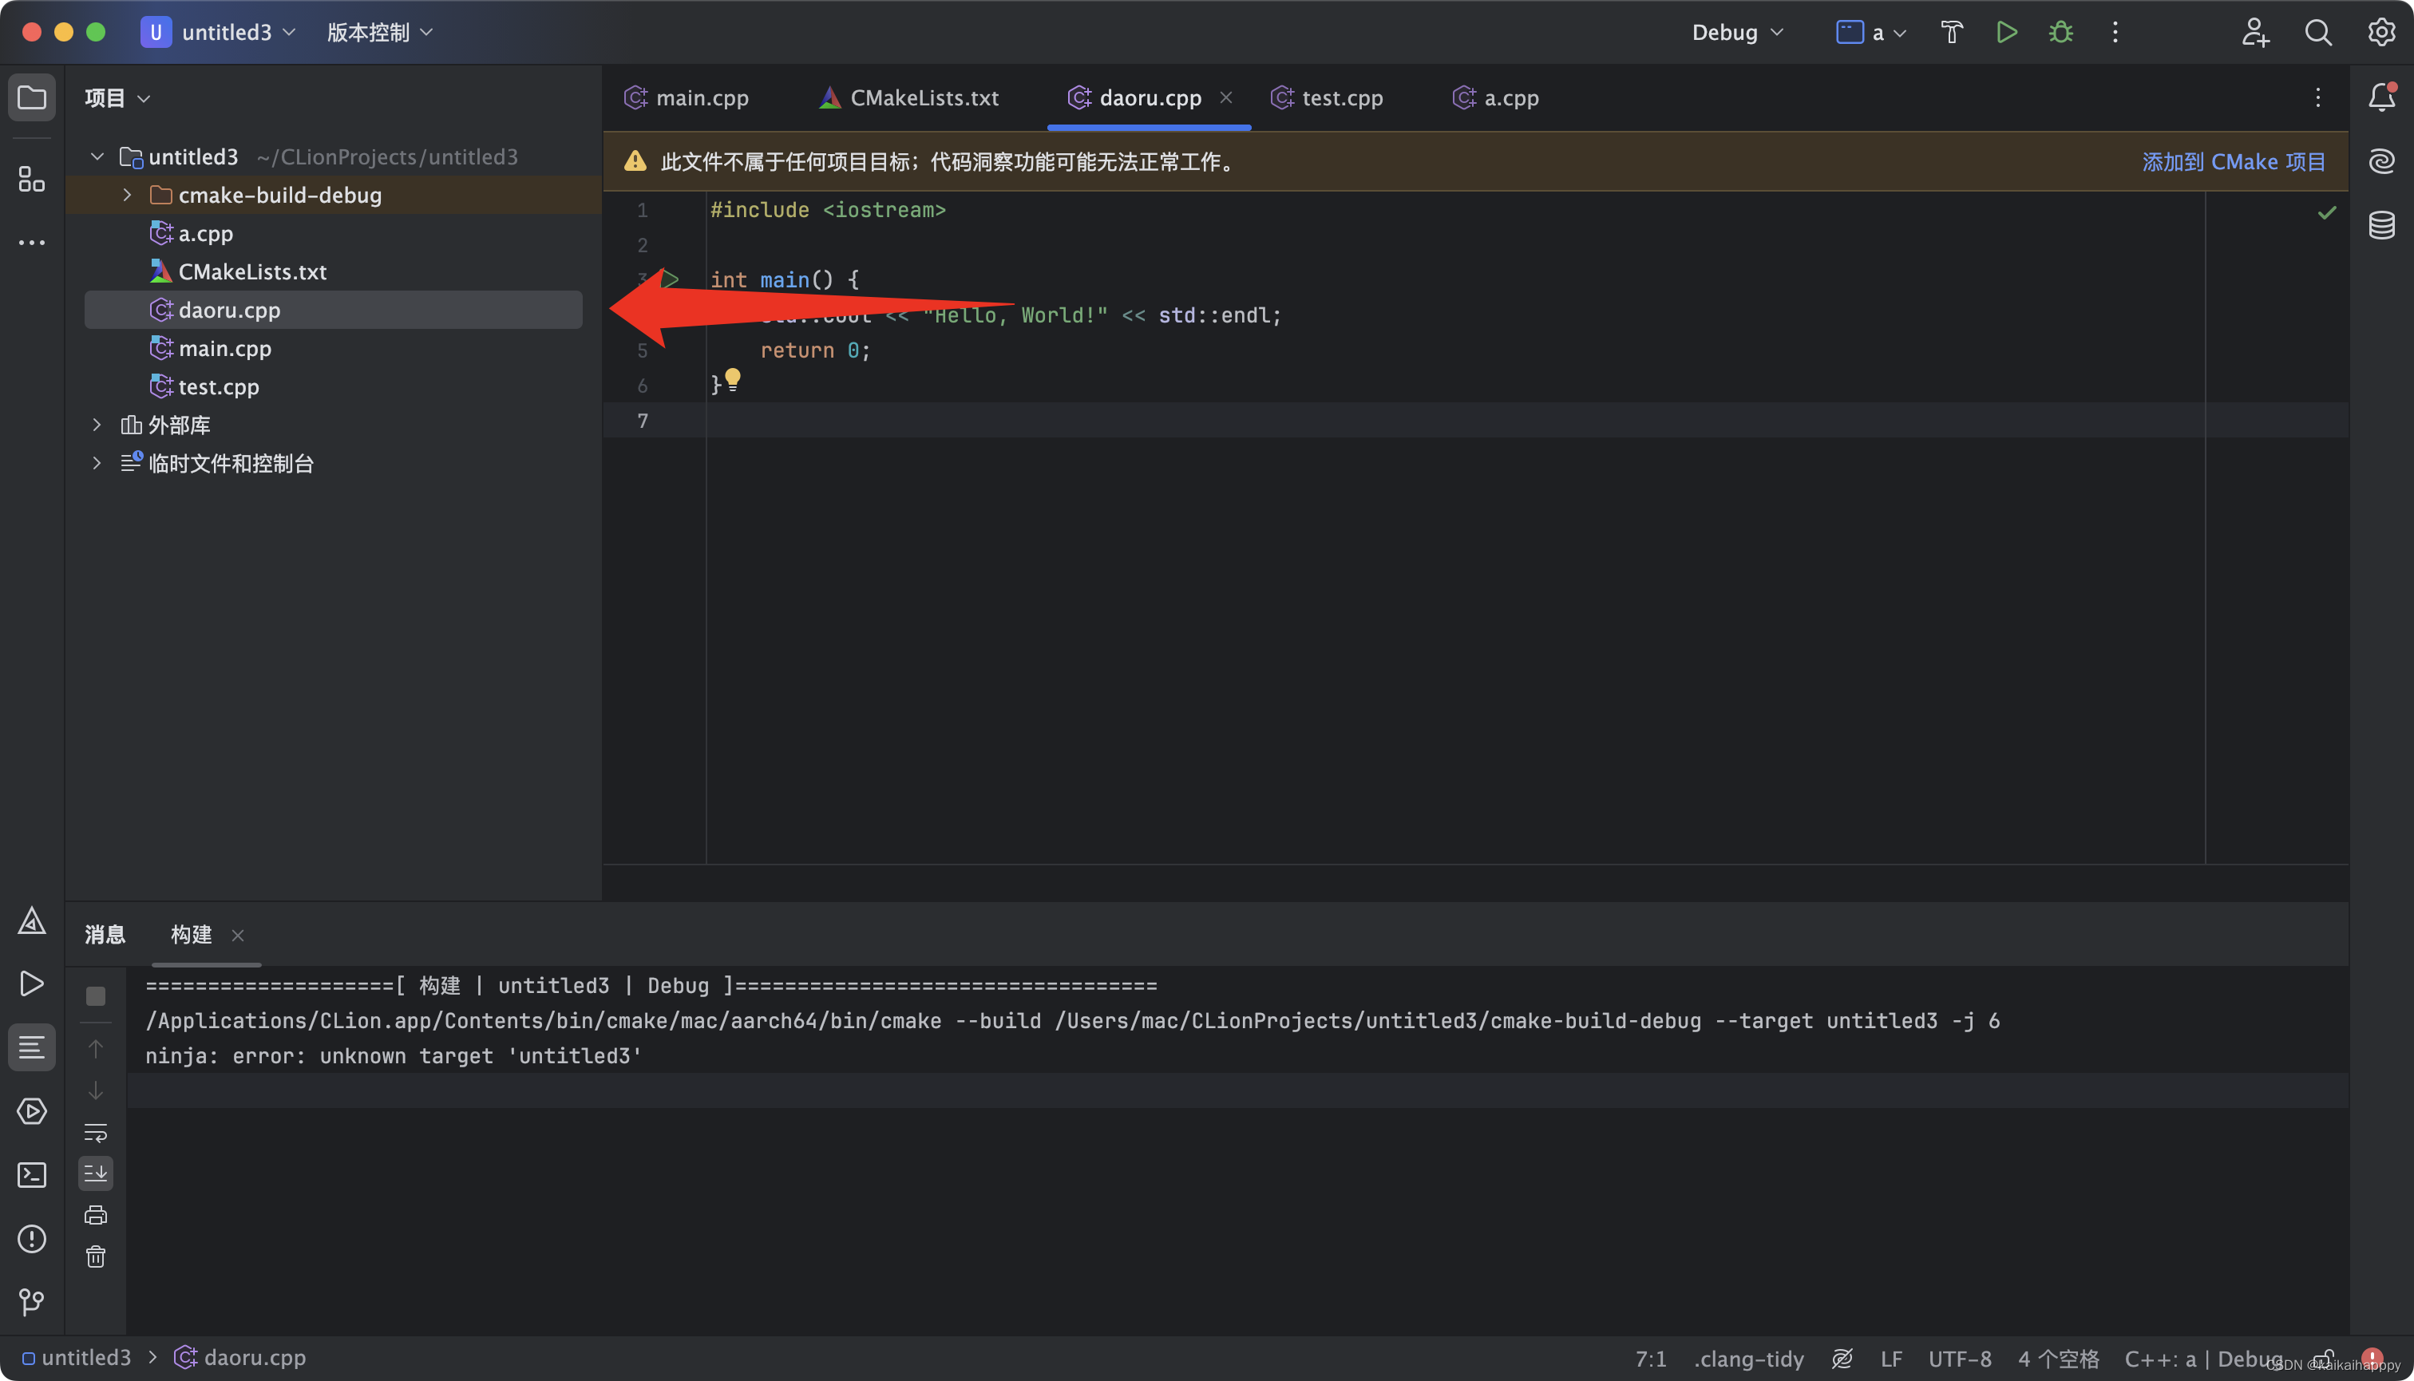Clear build output with trash icon

96,1256
